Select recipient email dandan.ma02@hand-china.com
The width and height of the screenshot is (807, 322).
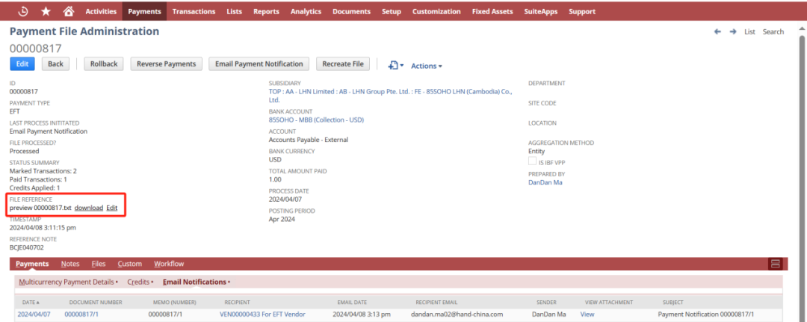(x=457, y=314)
